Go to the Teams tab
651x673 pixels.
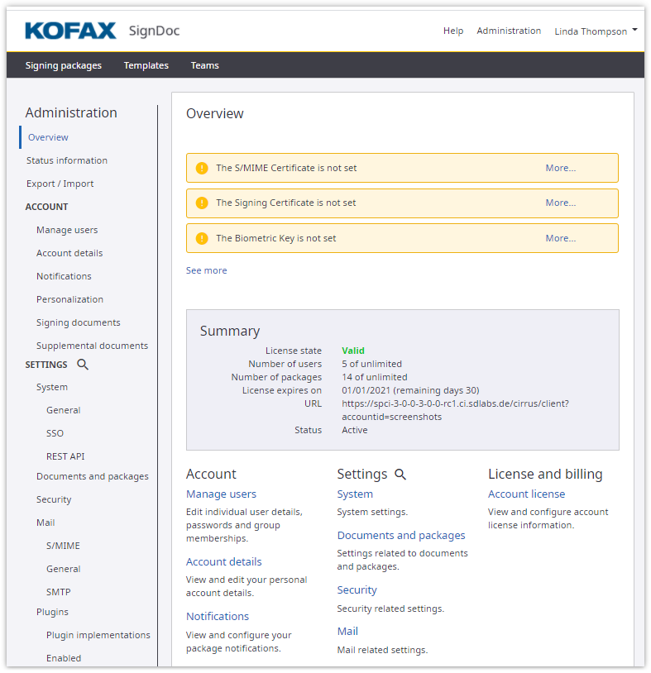click(204, 65)
